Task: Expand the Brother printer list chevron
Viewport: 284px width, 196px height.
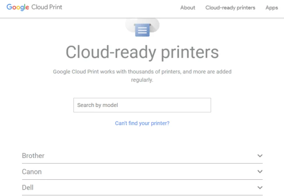Action: coord(260,156)
